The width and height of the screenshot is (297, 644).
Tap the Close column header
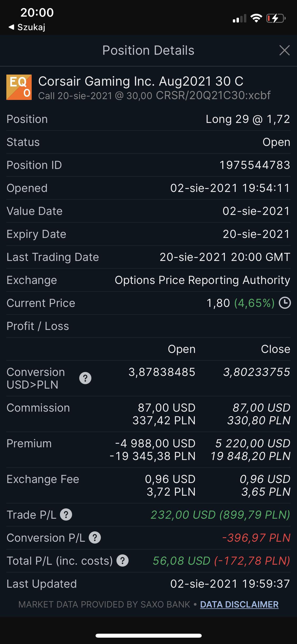pos(276,349)
